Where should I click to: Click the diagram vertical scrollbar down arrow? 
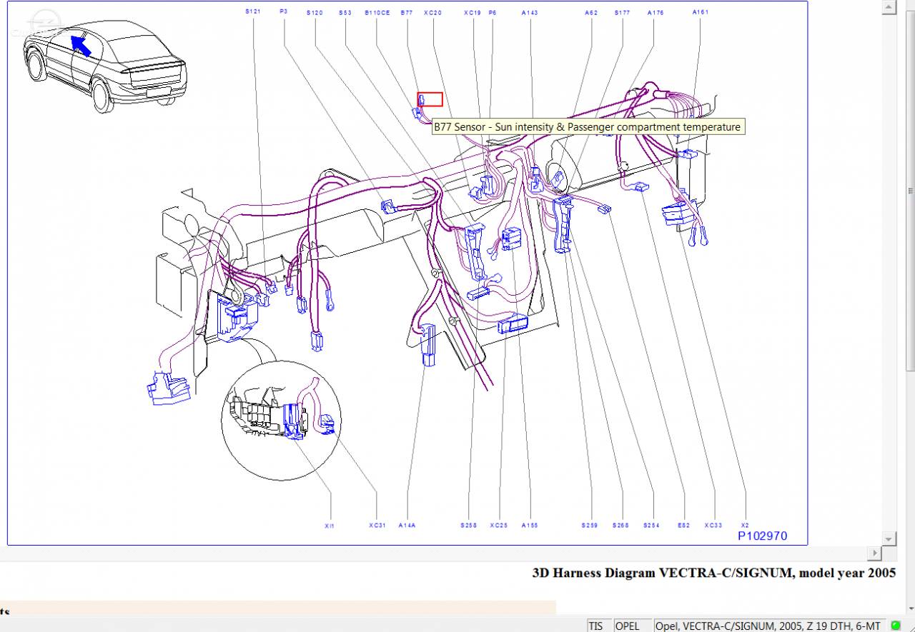click(889, 538)
